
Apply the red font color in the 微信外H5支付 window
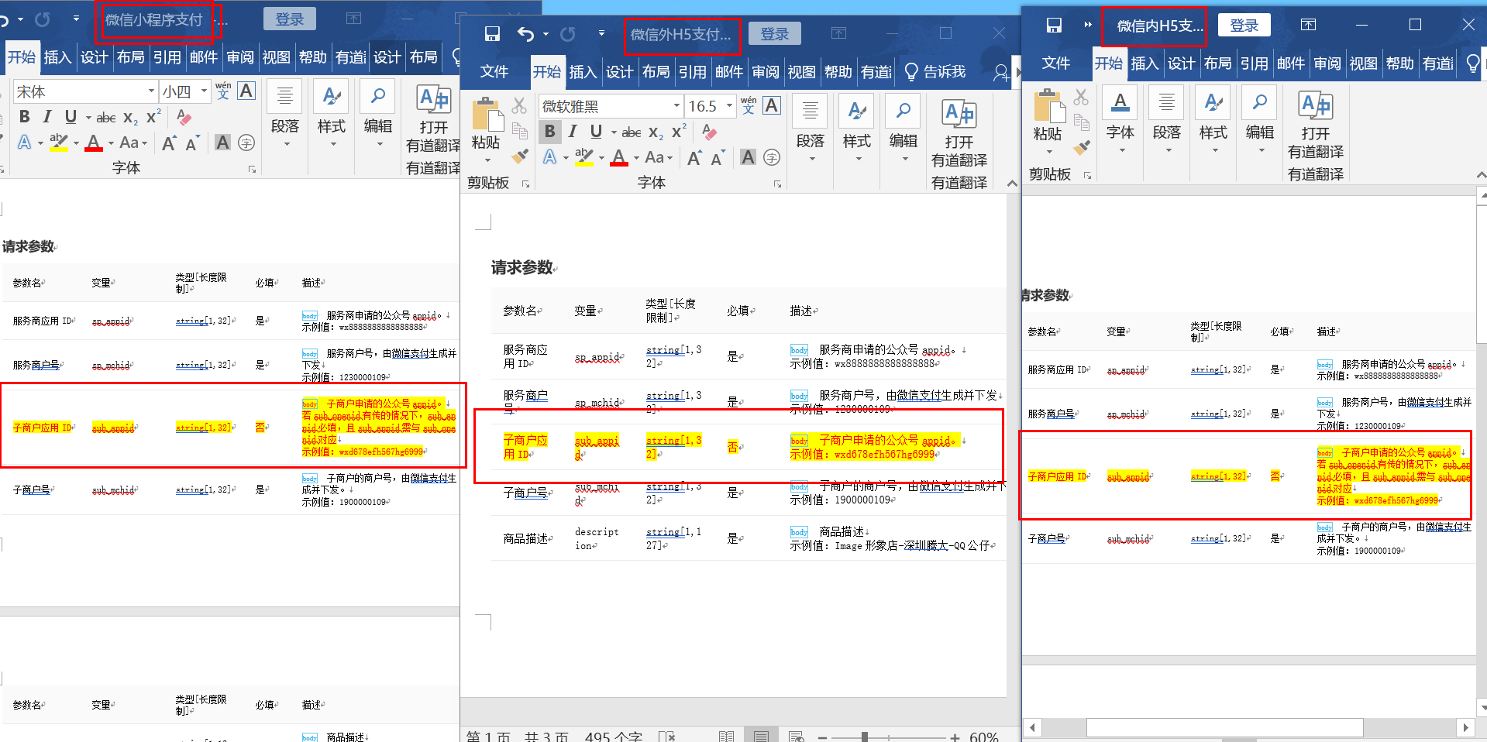pyautogui.click(x=619, y=158)
